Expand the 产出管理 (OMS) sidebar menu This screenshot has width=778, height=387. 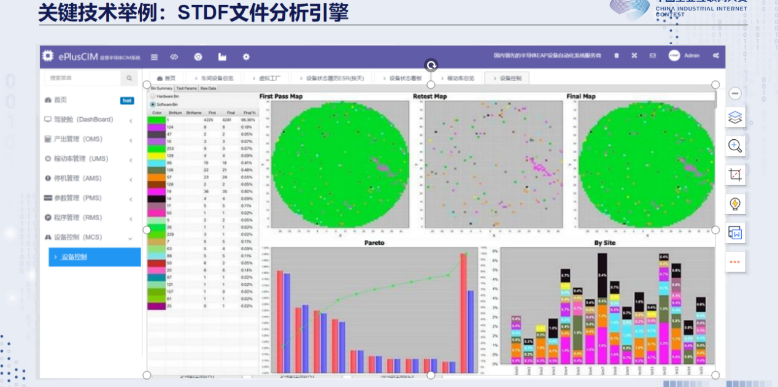(x=131, y=140)
